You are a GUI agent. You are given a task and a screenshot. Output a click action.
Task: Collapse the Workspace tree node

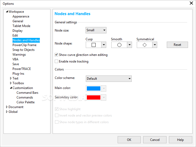[x=7, y=12]
